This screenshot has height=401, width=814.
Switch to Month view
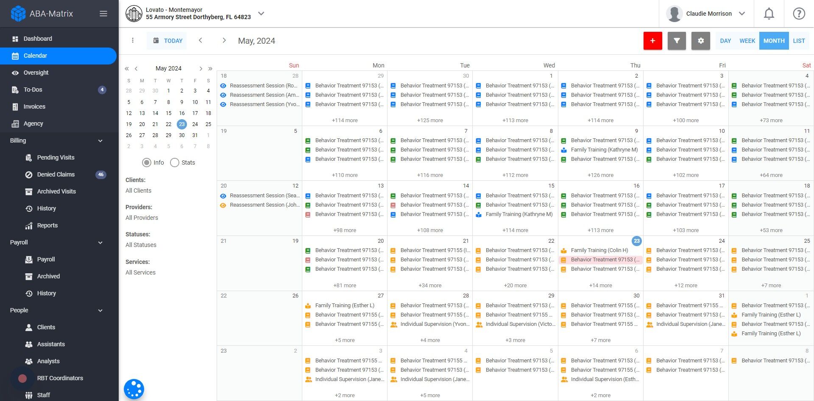774,41
